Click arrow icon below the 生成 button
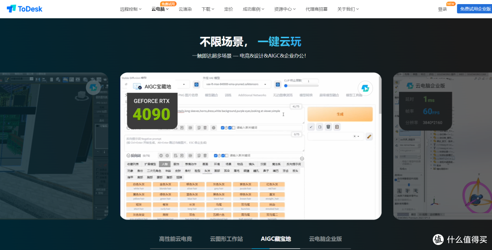Screen dimensions: 492x250 (311, 127)
